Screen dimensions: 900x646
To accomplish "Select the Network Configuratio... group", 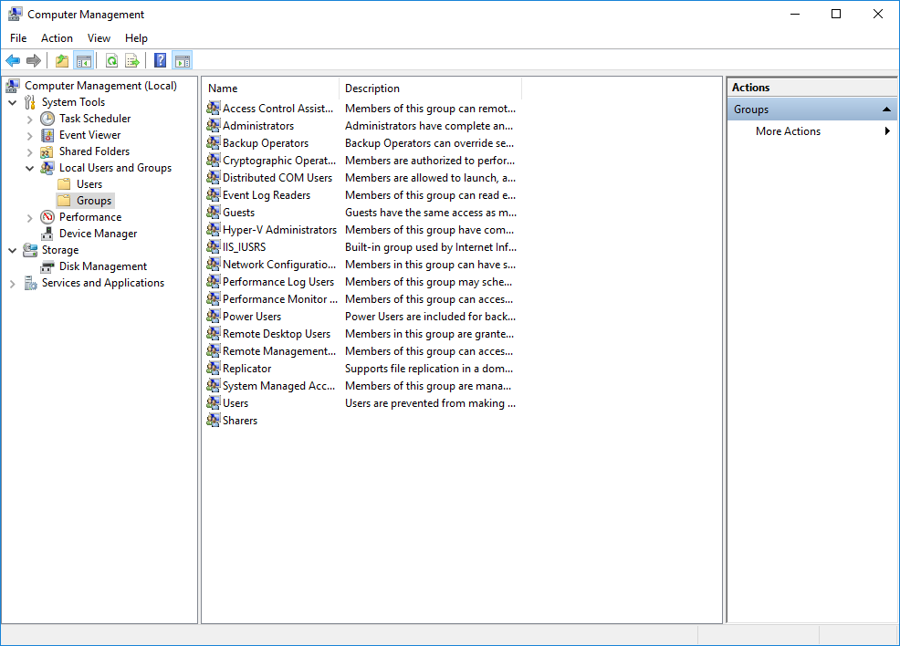I will click(279, 264).
